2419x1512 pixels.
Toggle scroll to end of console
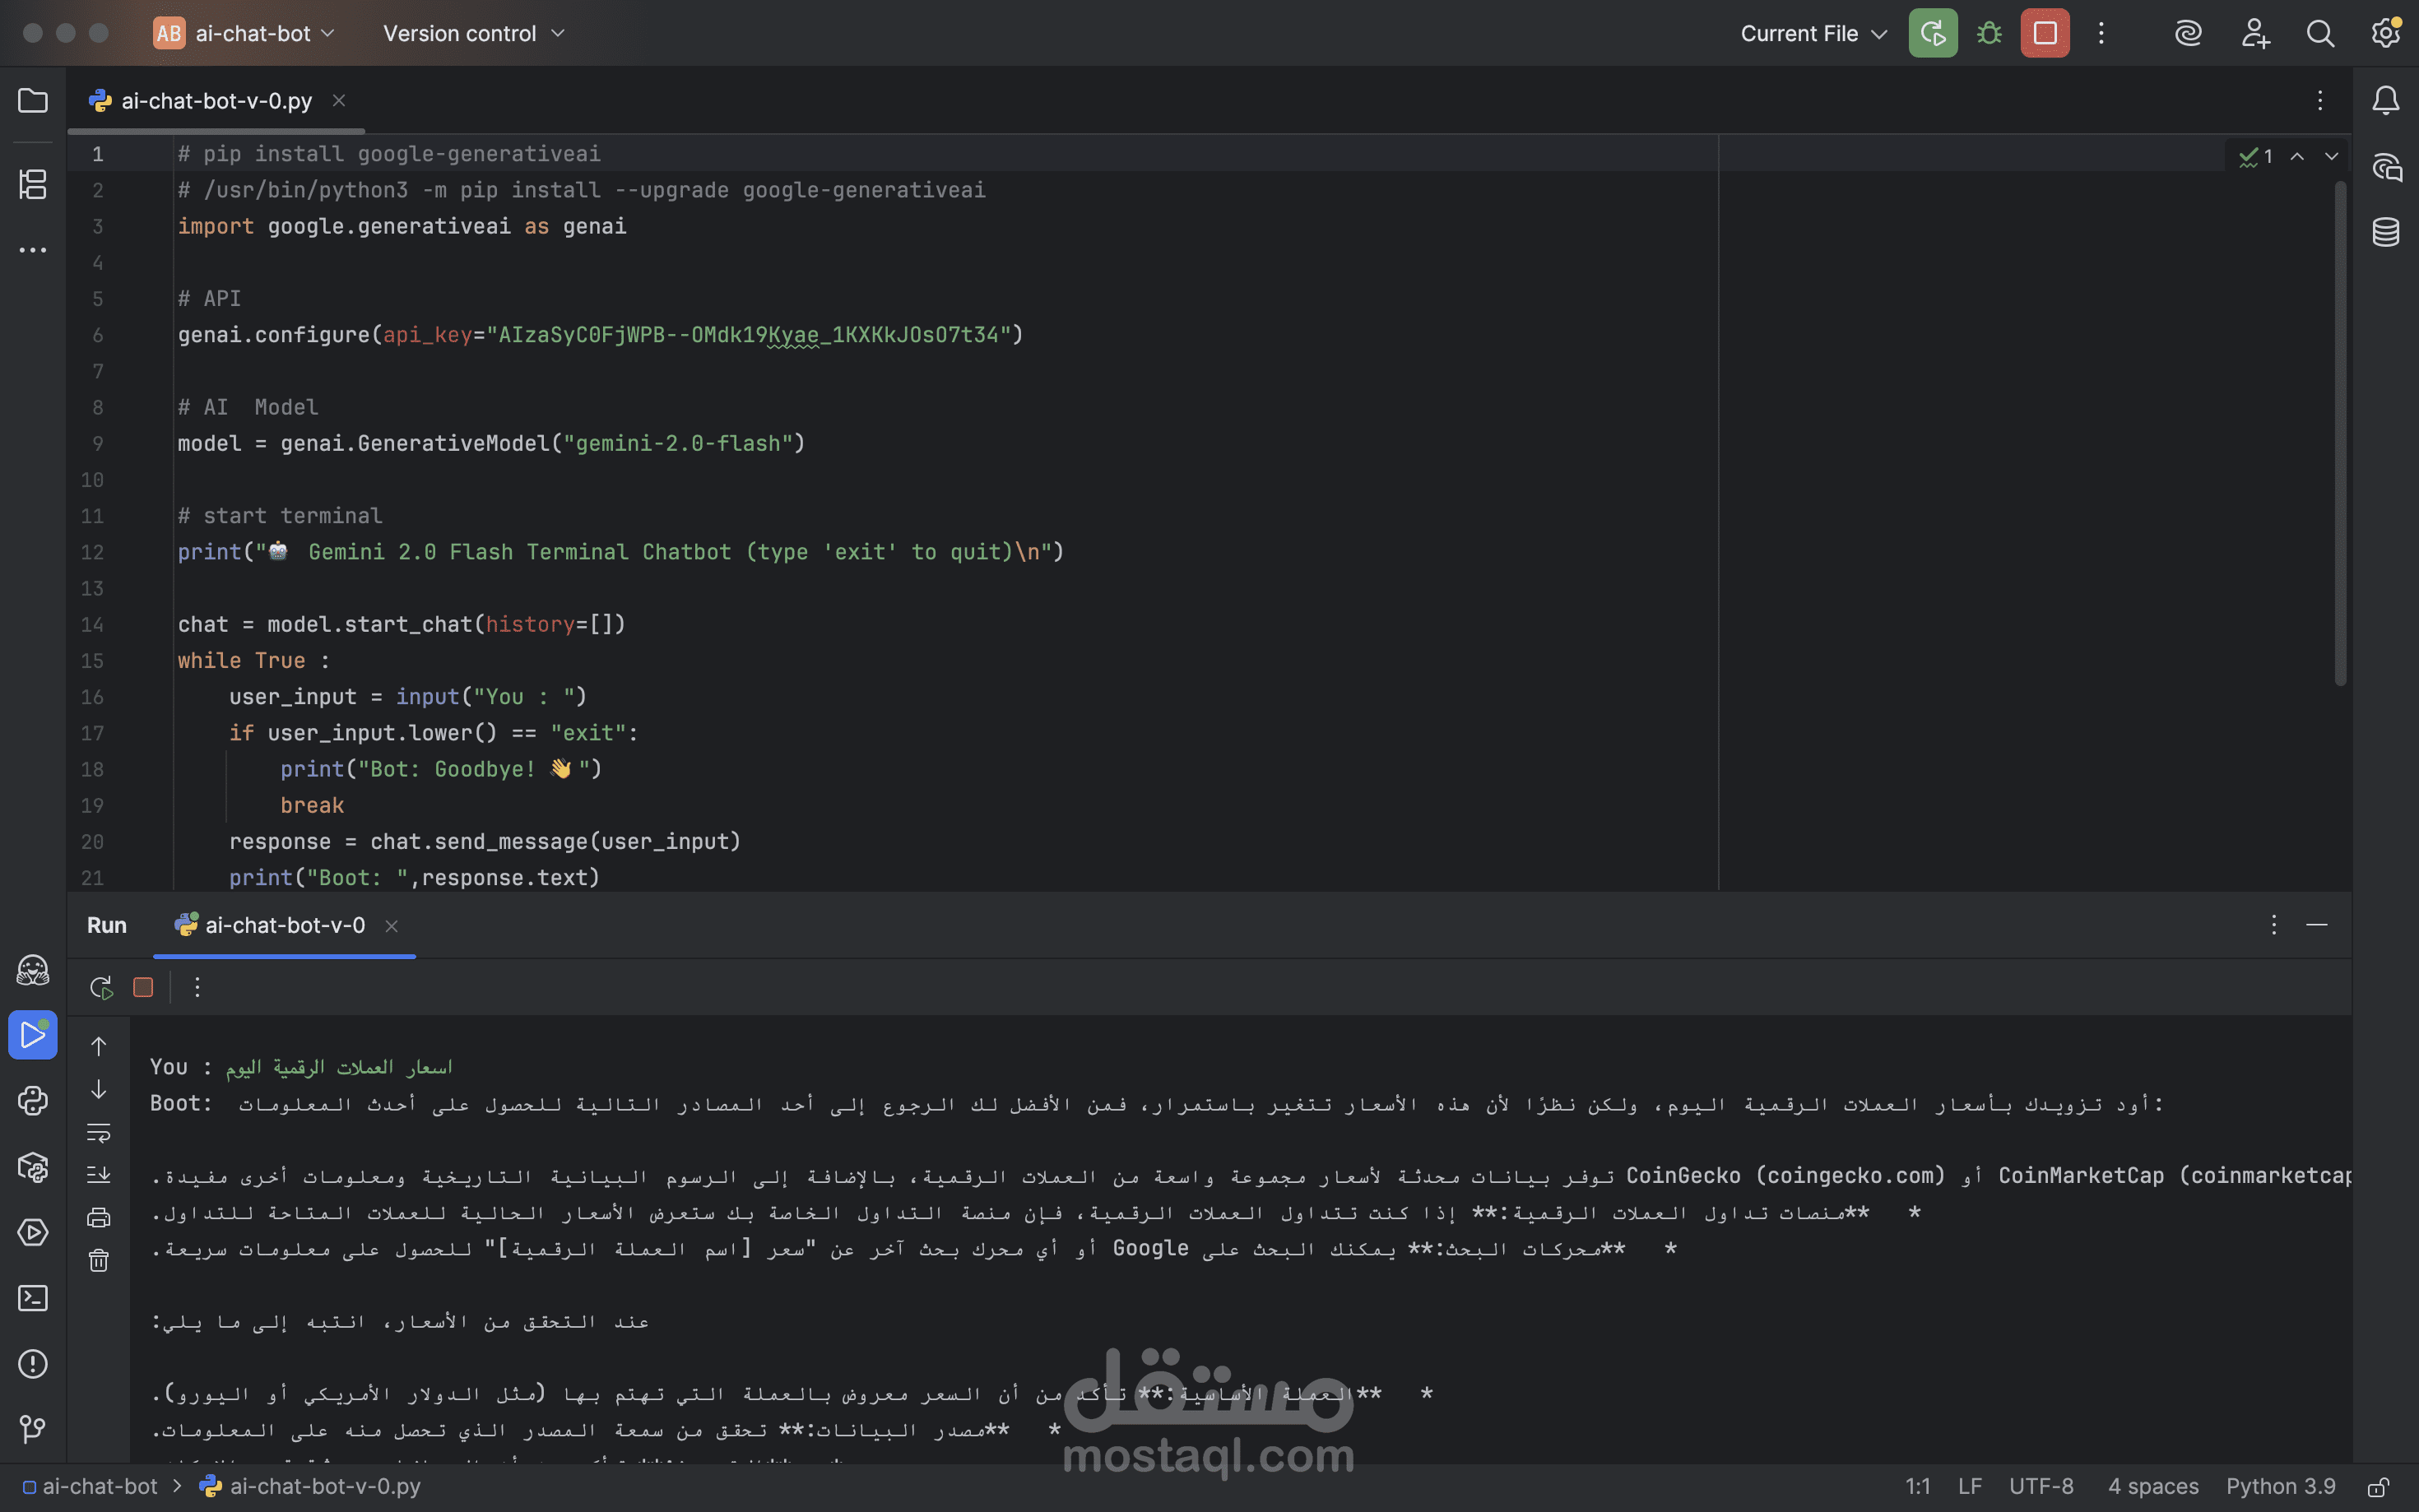click(98, 1175)
